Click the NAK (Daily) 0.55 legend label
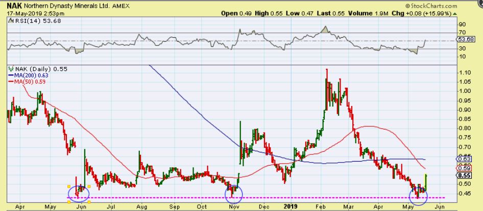This screenshot has height=211, width=483. (41, 69)
